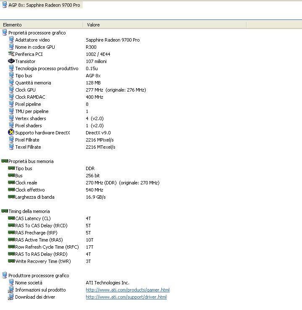Click the Proprietà processore grafico group icon
Image resolution: width=302 pixels, height=310 pixels.
click(x=4, y=32)
